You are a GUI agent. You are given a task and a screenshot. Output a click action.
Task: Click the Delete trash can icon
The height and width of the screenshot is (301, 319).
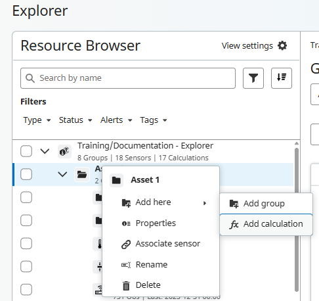pyautogui.click(x=126, y=285)
